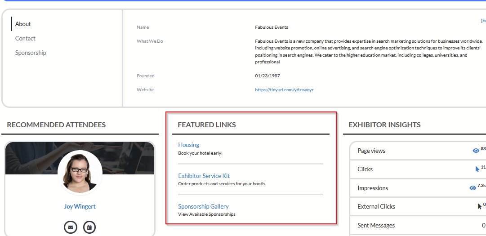This screenshot has width=486, height=236.
Task: Click the Featured Links heading
Action: [207, 125]
